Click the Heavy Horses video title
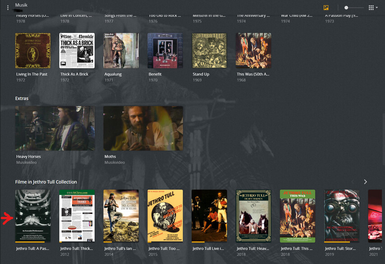385x264 pixels. (x=28, y=156)
